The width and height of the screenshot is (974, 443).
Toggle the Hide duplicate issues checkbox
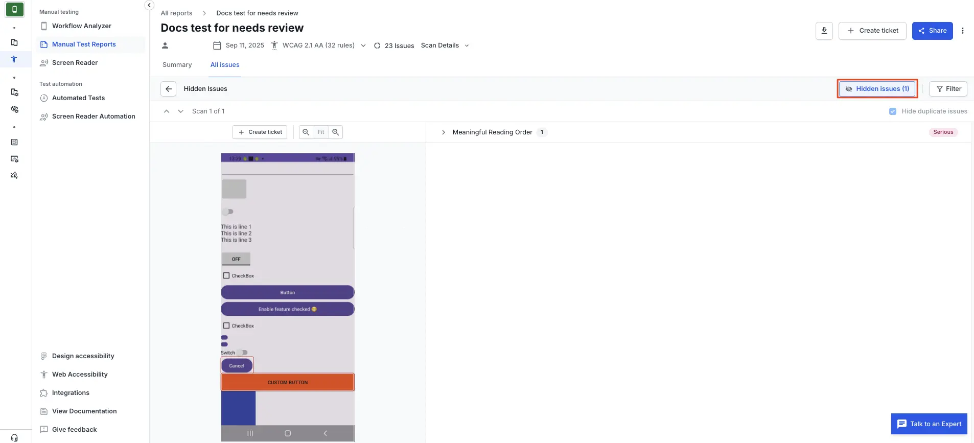892,111
